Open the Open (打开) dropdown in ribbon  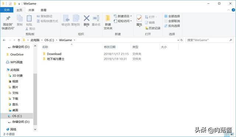pyautogui.click(x=151, y=17)
